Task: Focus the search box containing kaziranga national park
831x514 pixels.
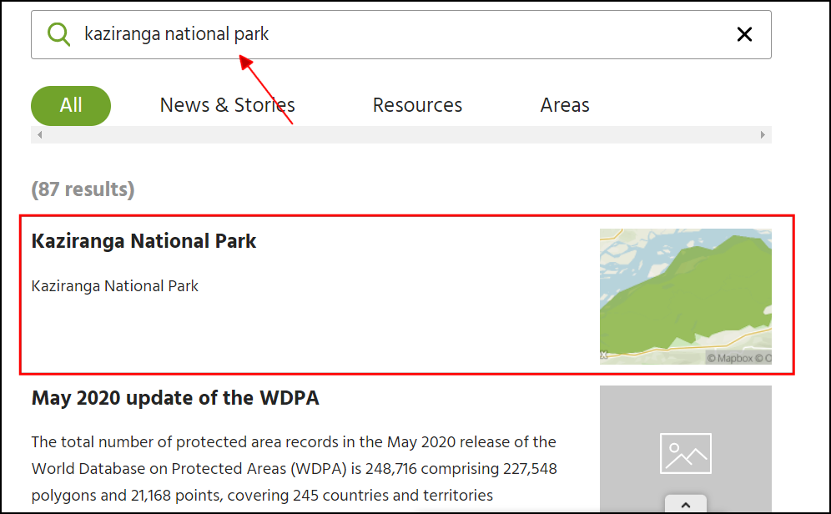Action: [400, 34]
